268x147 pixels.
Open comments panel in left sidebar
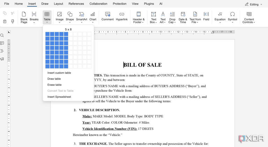2,43
